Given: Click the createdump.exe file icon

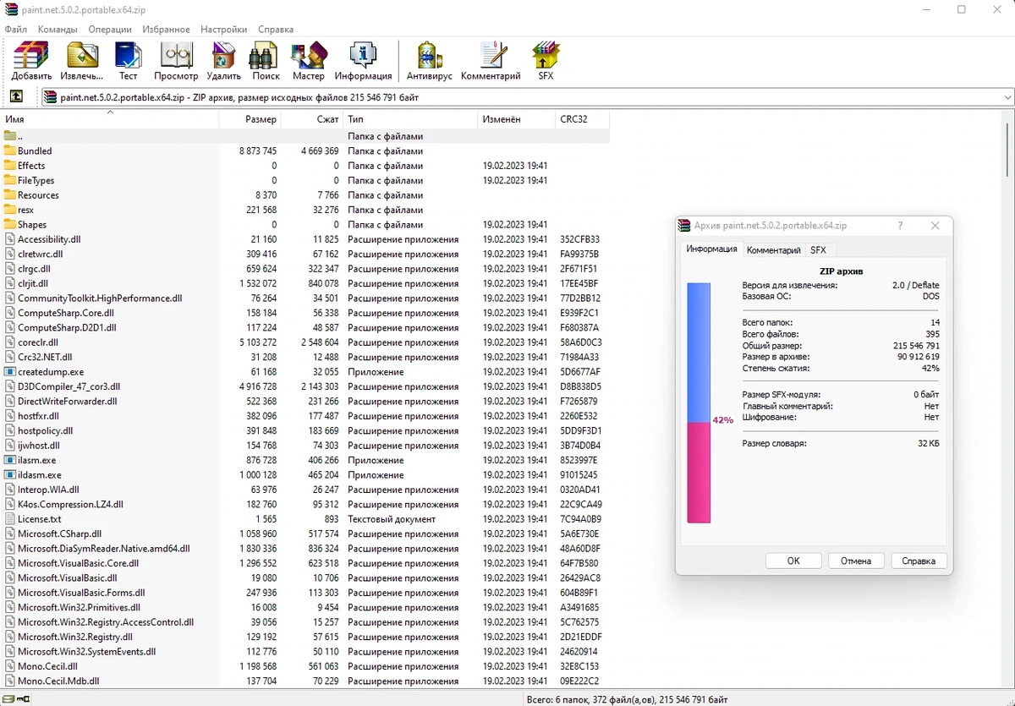Looking at the screenshot, I should coord(10,372).
